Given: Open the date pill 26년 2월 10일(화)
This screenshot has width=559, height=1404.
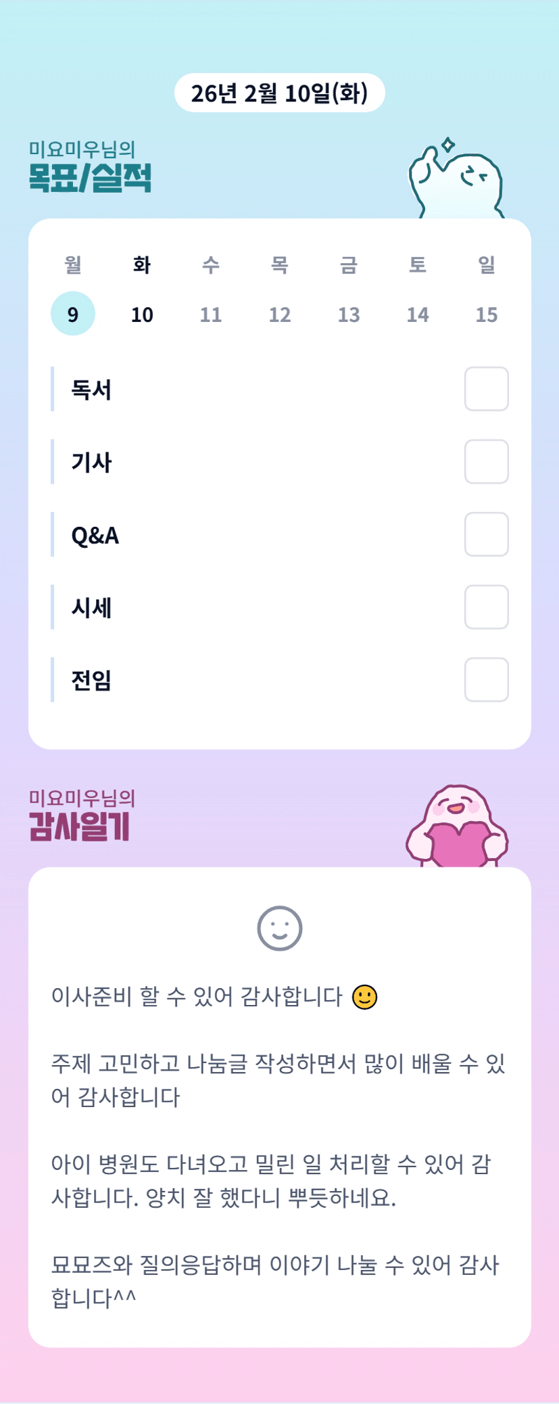Looking at the screenshot, I should tap(279, 93).
